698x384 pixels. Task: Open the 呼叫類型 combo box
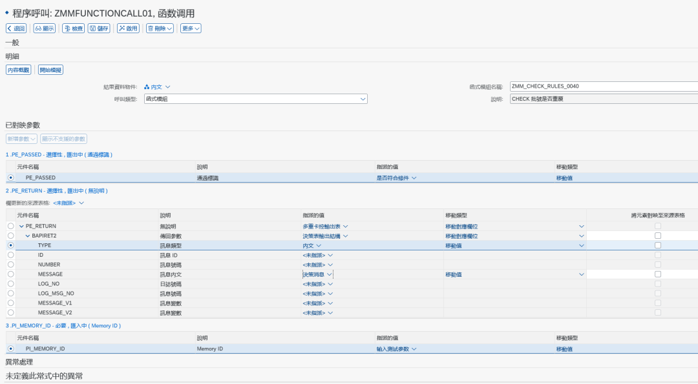[x=255, y=99]
